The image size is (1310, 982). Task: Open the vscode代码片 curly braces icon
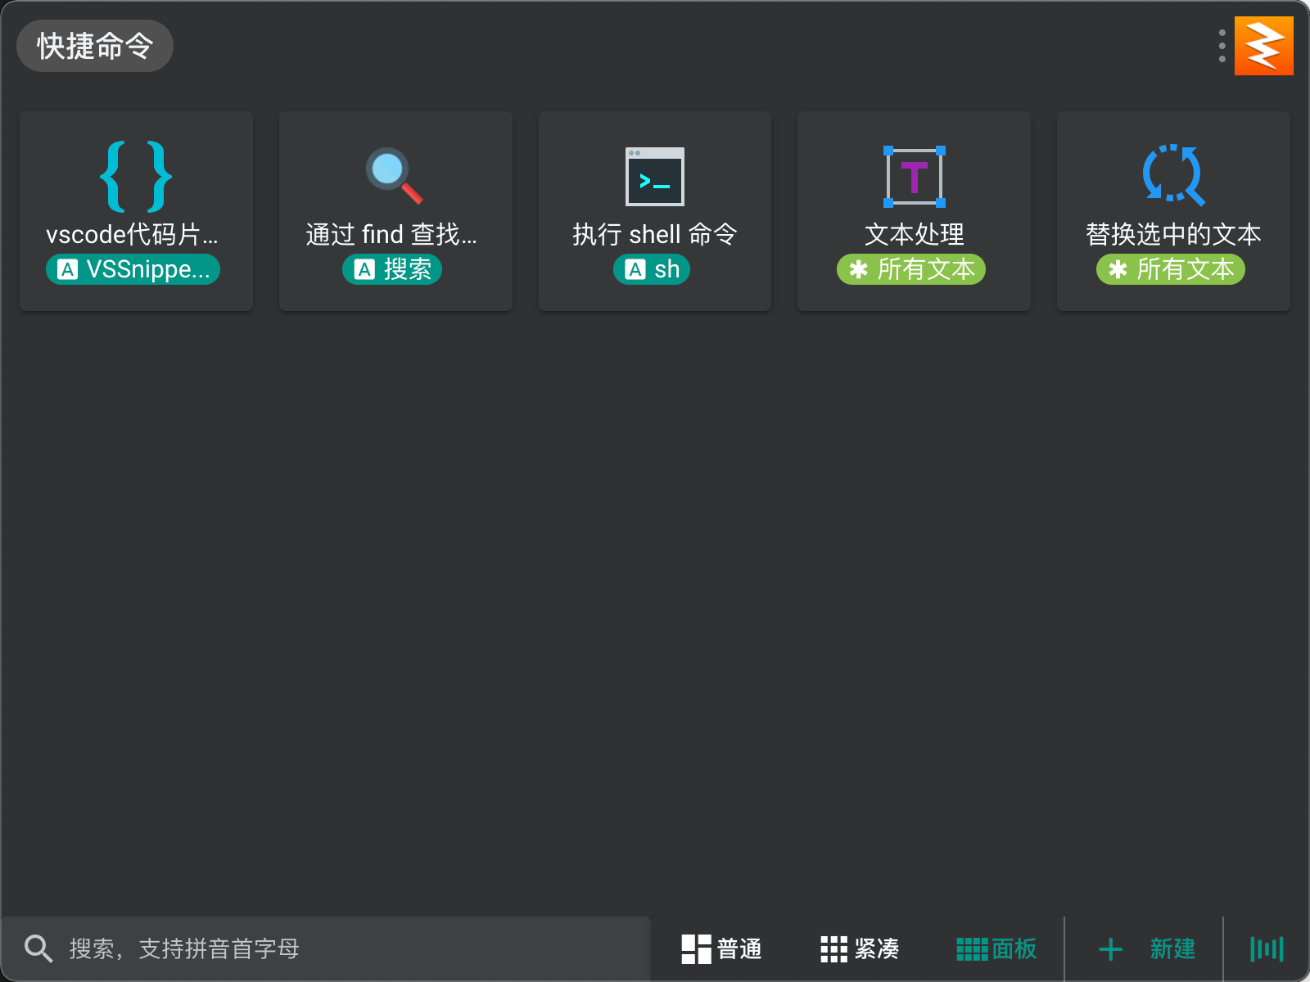(136, 176)
